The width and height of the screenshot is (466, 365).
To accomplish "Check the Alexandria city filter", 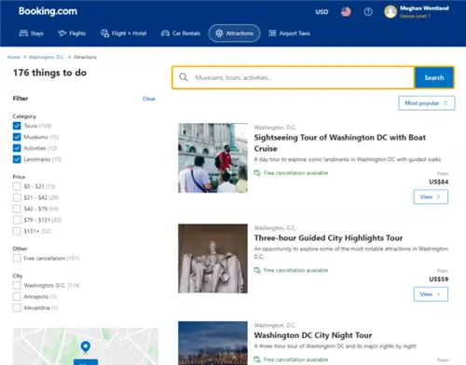I will (x=17, y=307).
